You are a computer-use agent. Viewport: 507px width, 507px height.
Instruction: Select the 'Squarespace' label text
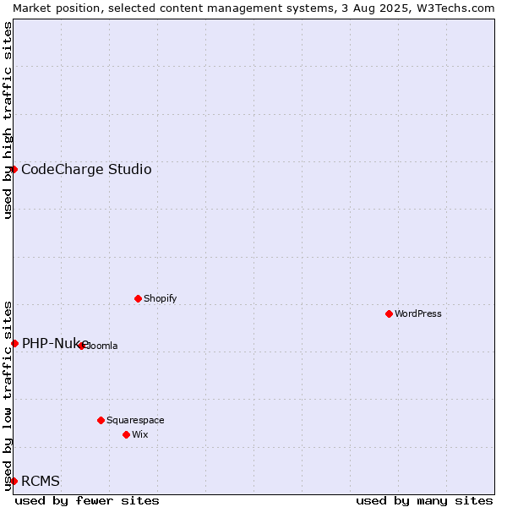(x=135, y=420)
